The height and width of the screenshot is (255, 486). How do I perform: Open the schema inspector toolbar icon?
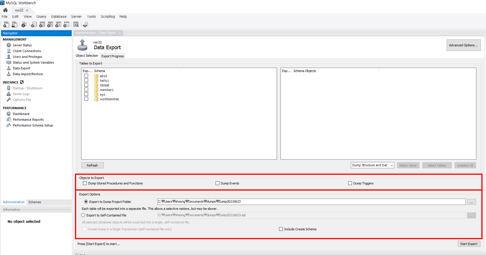(24, 25)
